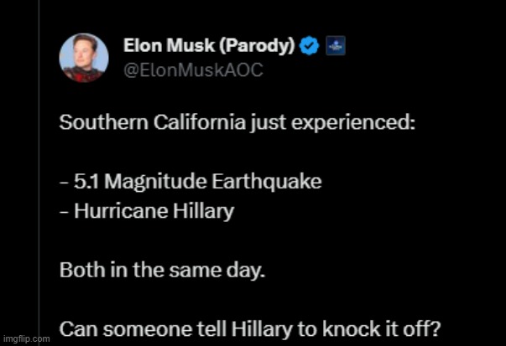The width and height of the screenshot is (506, 346).
Task: Click the line "Southern California just experienced:"
Action: [x=237, y=122]
